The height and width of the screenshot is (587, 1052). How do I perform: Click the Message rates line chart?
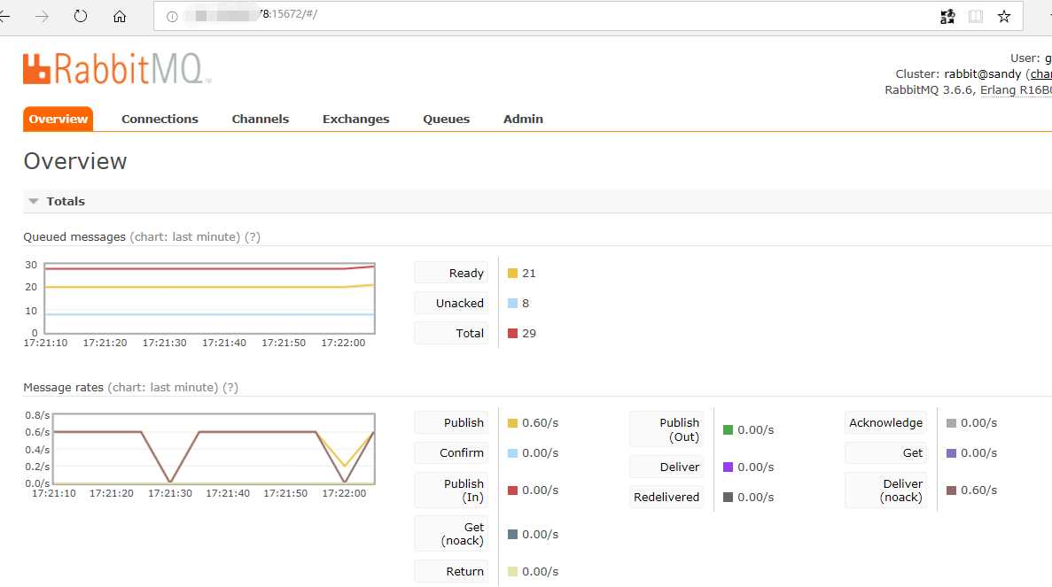[214, 449]
